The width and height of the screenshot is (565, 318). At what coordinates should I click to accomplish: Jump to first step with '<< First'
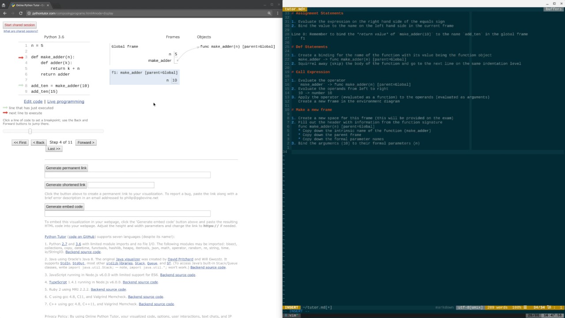pyautogui.click(x=20, y=143)
